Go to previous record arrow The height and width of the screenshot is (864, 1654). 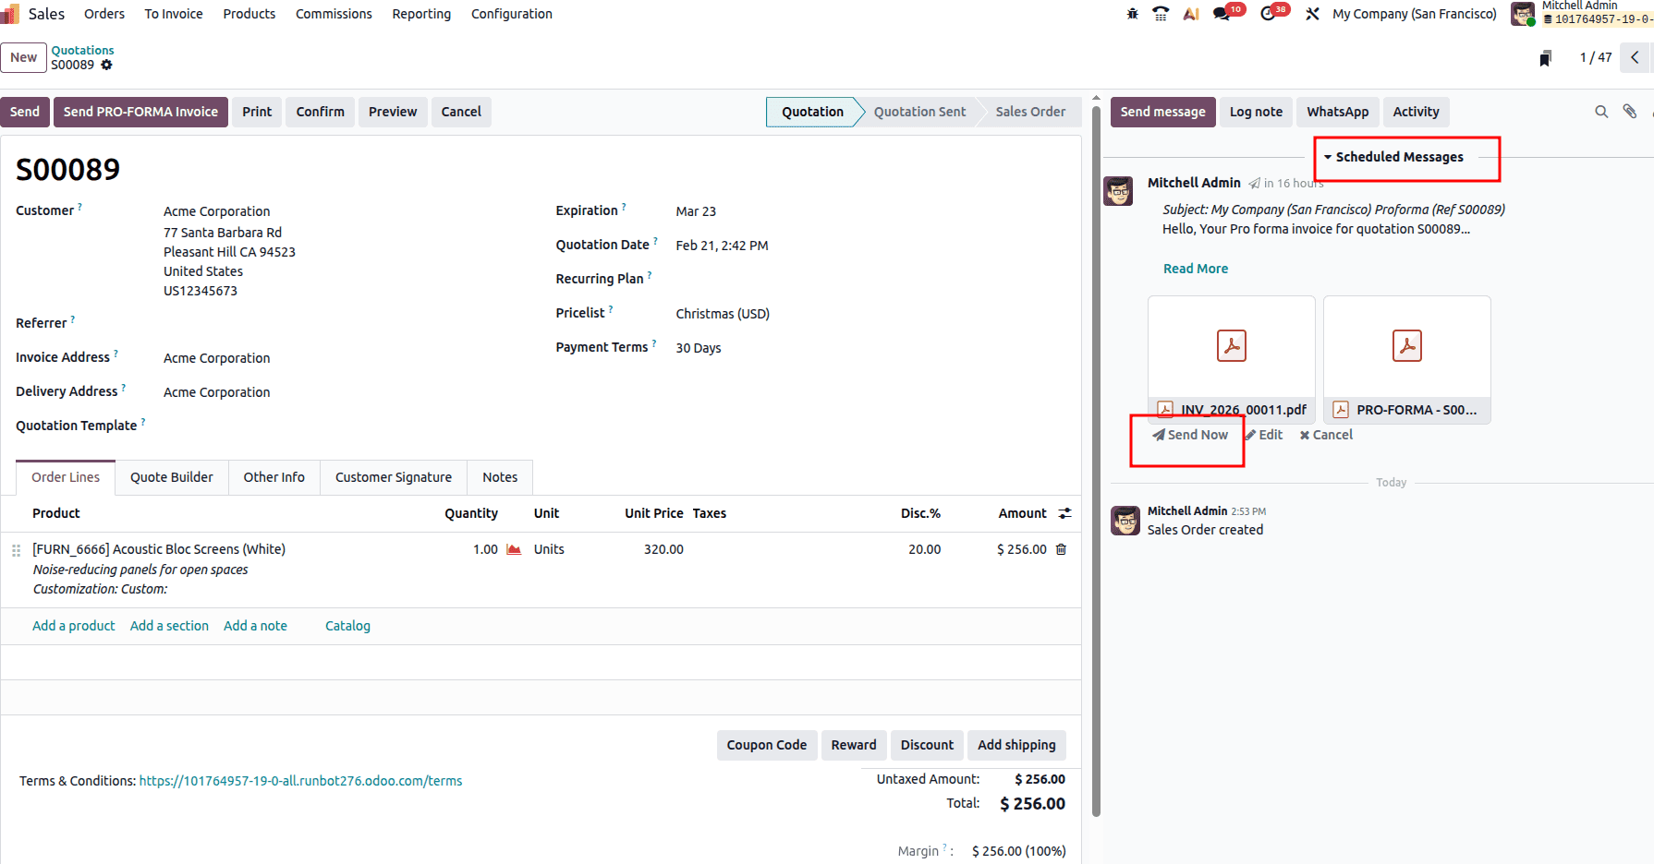1635,57
